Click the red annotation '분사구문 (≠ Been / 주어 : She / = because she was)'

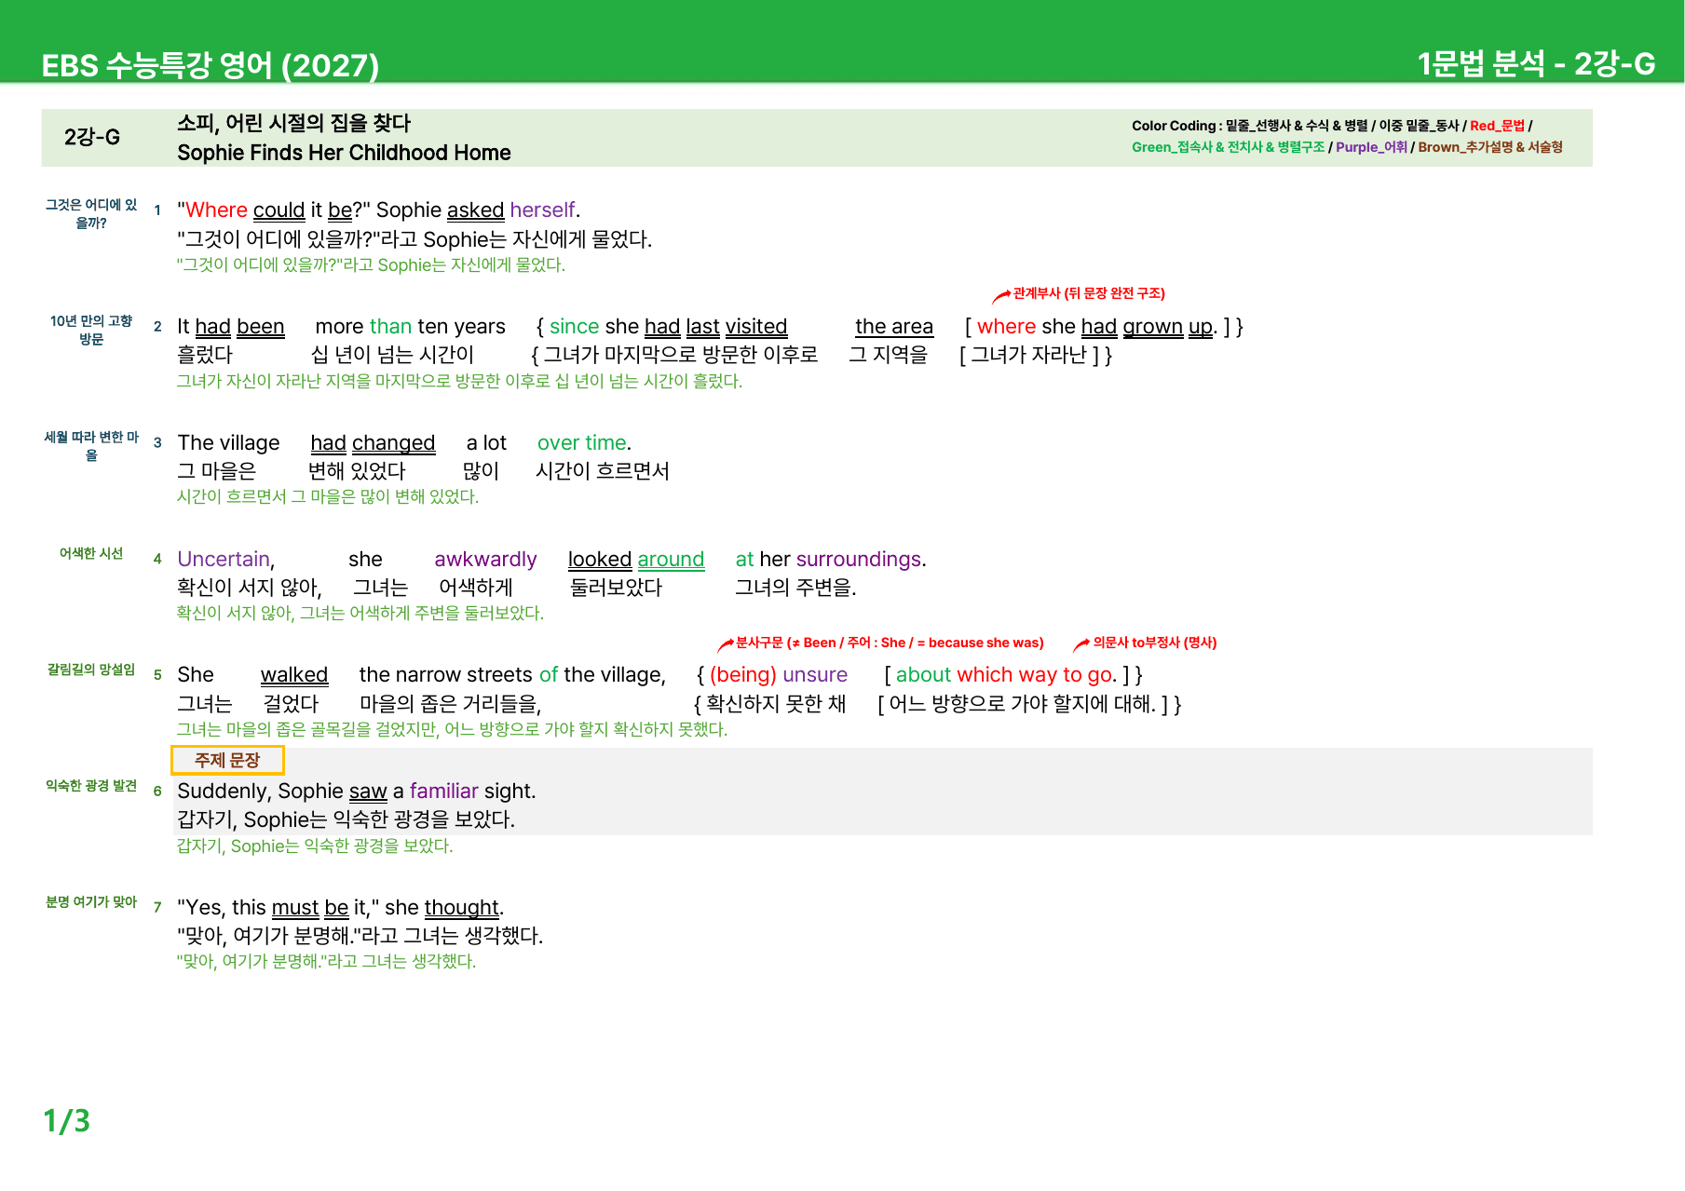tap(890, 643)
